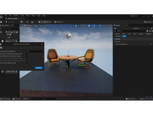Open the Actor menu
This screenshot has height=115, width=153.
click(39, 16)
